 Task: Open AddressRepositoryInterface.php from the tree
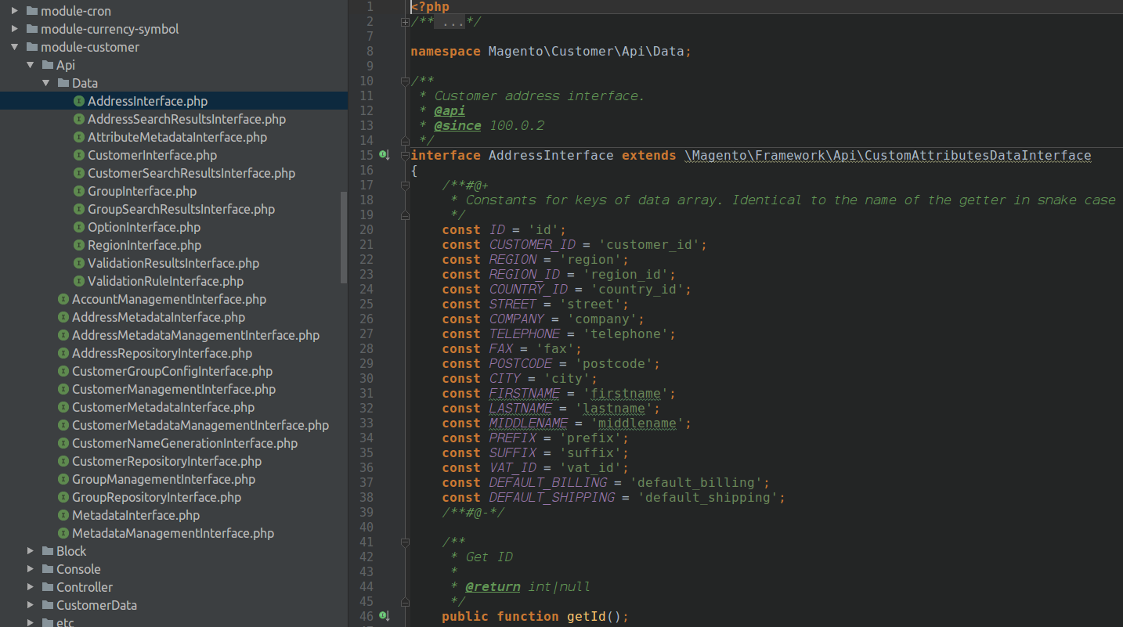[161, 353]
